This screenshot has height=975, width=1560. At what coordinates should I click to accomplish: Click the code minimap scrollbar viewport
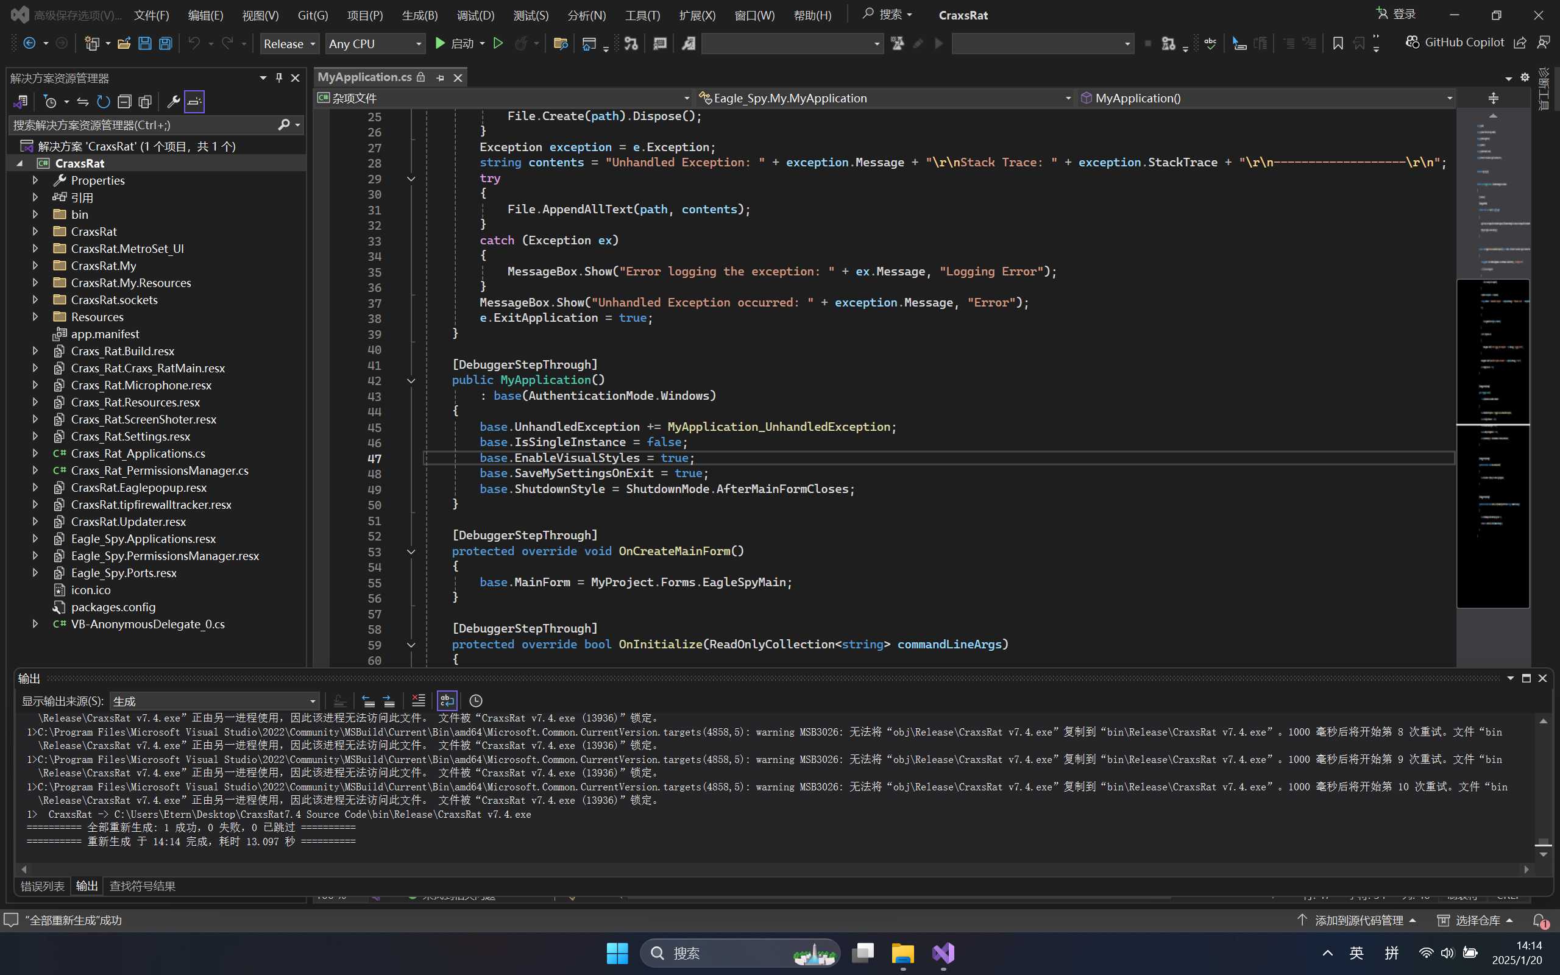tap(1493, 443)
